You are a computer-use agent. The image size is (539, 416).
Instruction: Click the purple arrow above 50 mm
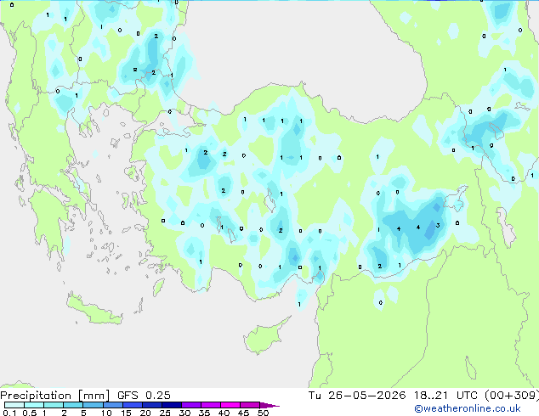click(x=269, y=405)
